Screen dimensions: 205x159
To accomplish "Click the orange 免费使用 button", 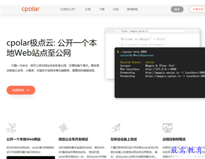I will click(21, 90).
